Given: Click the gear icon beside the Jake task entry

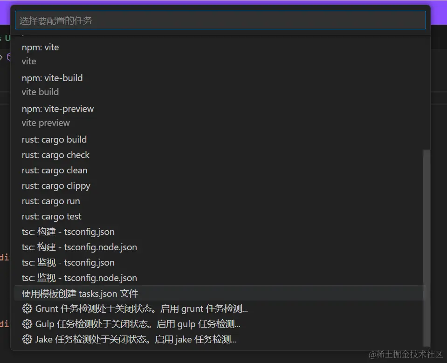Looking at the screenshot, I should pos(28,339).
